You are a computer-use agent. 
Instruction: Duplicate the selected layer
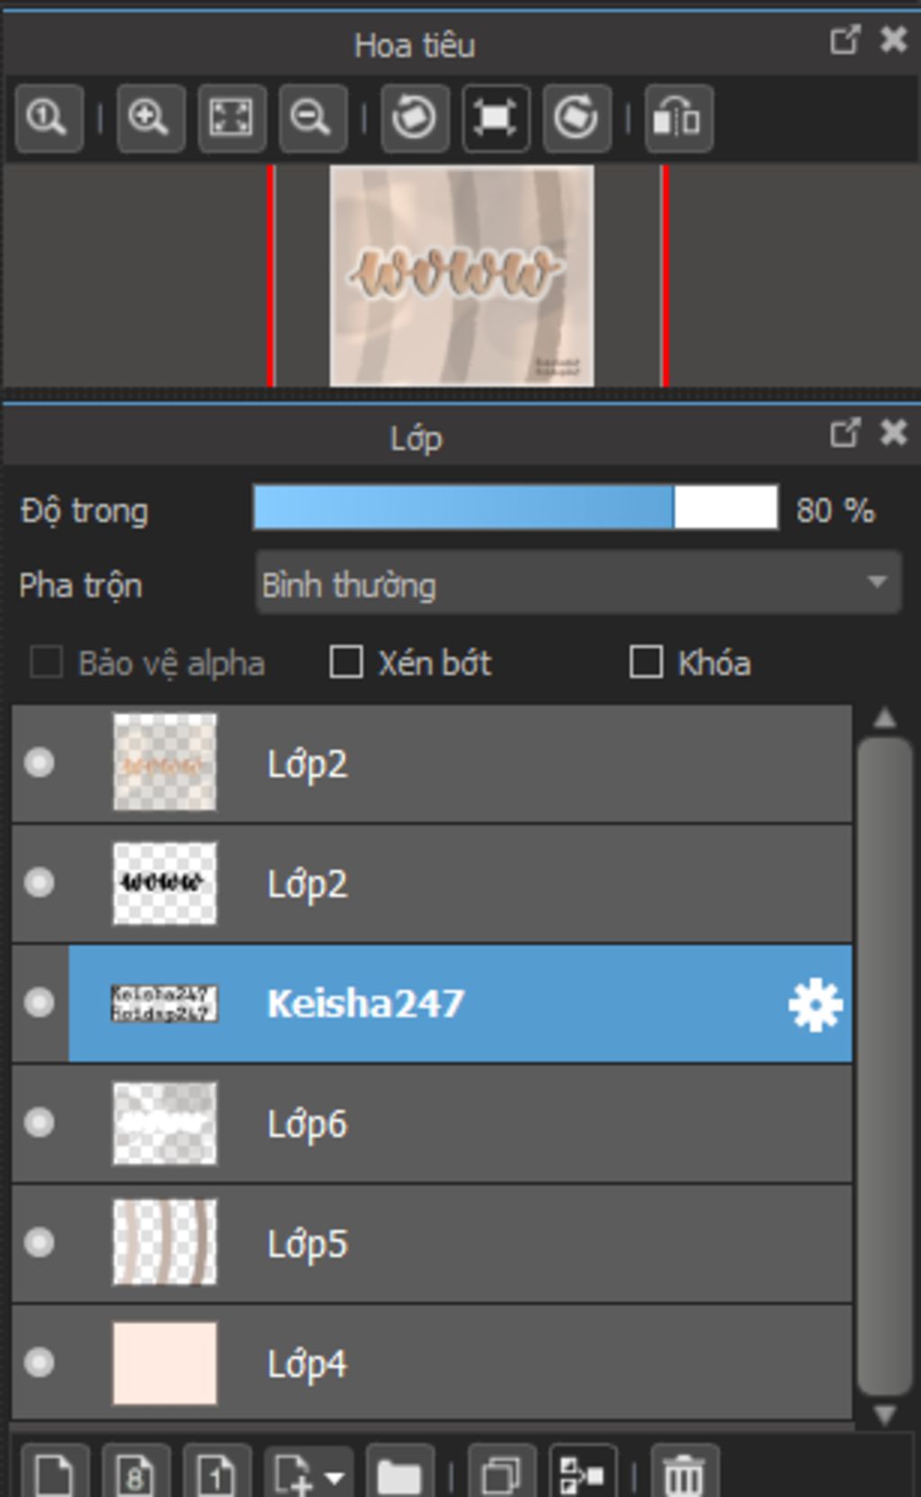click(501, 1475)
